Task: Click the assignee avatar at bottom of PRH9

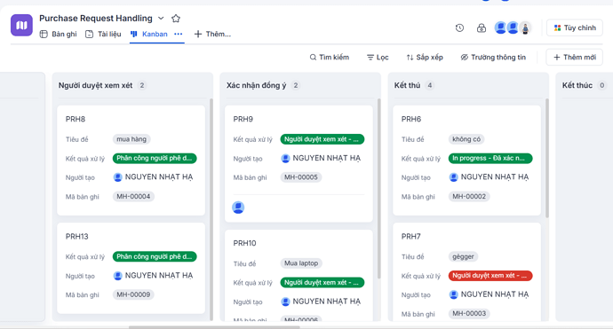Action: click(238, 208)
